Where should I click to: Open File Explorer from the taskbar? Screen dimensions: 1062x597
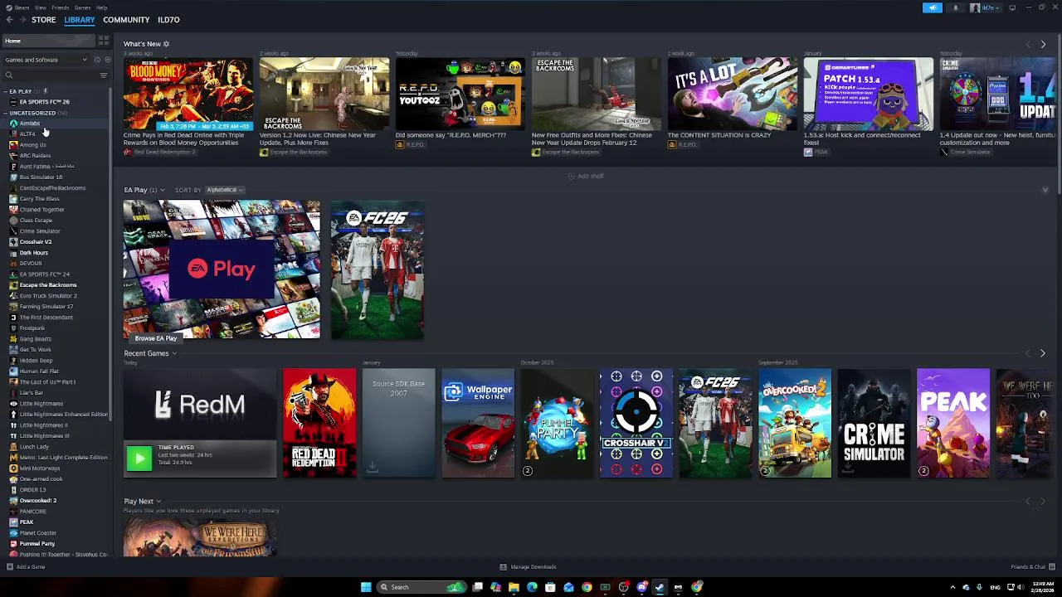(514, 587)
